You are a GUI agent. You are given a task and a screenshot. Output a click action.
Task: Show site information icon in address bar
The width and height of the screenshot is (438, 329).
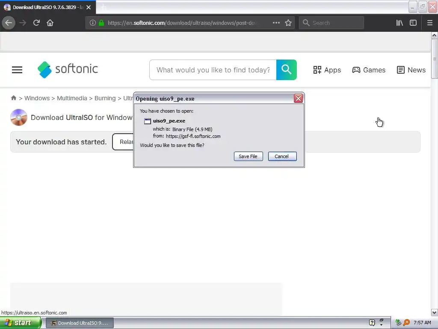(x=93, y=23)
